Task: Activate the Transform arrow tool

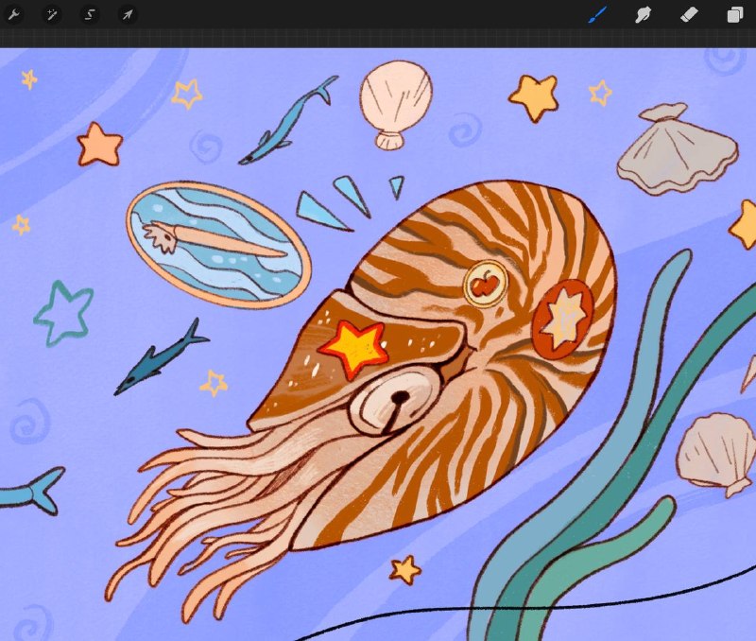Action: [x=128, y=14]
